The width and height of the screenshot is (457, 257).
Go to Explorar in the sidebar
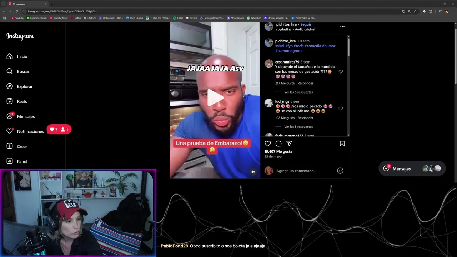tap(19, 86)
